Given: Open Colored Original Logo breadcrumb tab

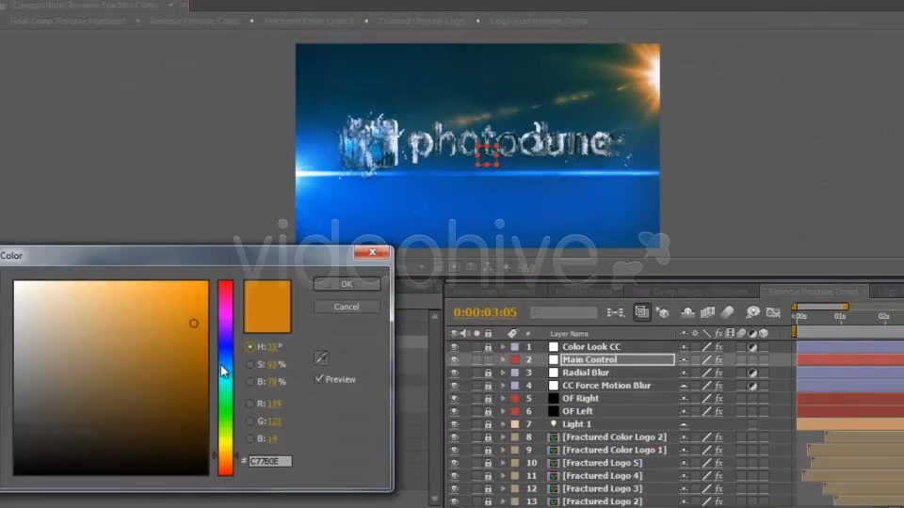Looking at the screenshot, I should coord(422,21).
